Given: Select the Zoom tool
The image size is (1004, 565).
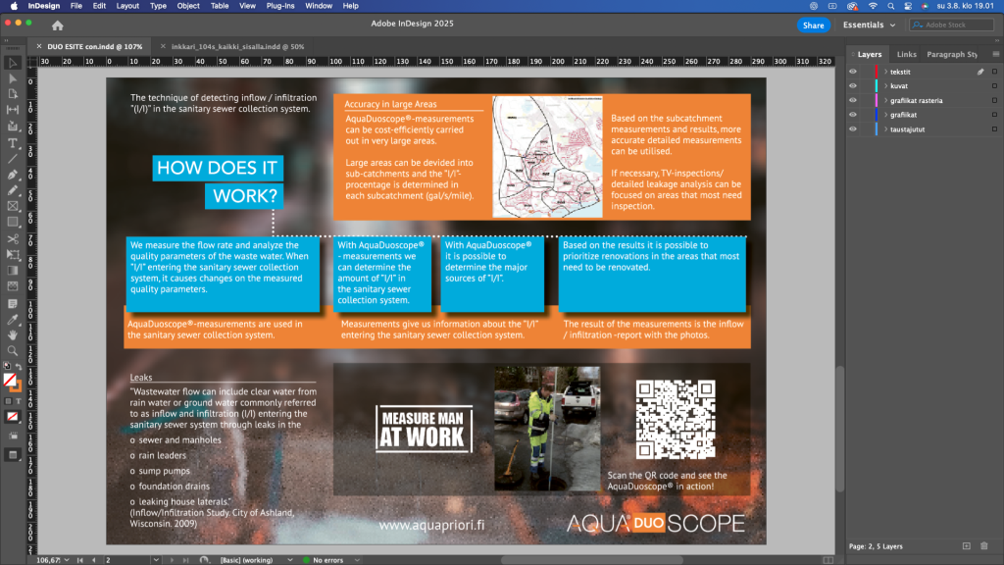Looking at the screenshot, I should click(12, 351).
